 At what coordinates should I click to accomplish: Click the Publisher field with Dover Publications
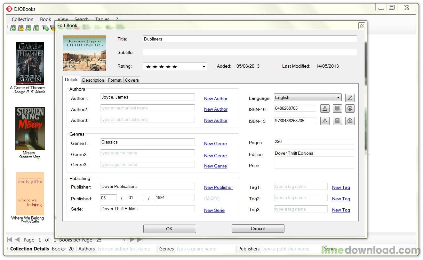tap(148, 186)
